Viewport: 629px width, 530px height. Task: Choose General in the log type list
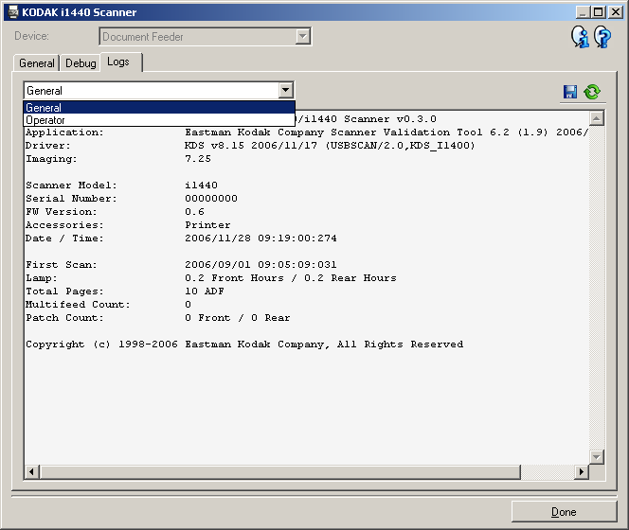point(159,108)
